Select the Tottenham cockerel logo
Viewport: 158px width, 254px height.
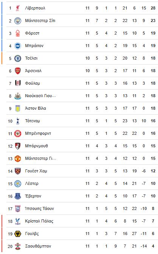pyautogui.click(x=18, y=121)
